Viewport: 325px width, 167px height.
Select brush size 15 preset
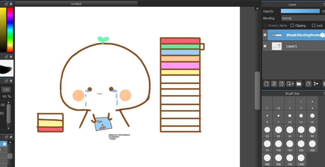tap(312, 117)
